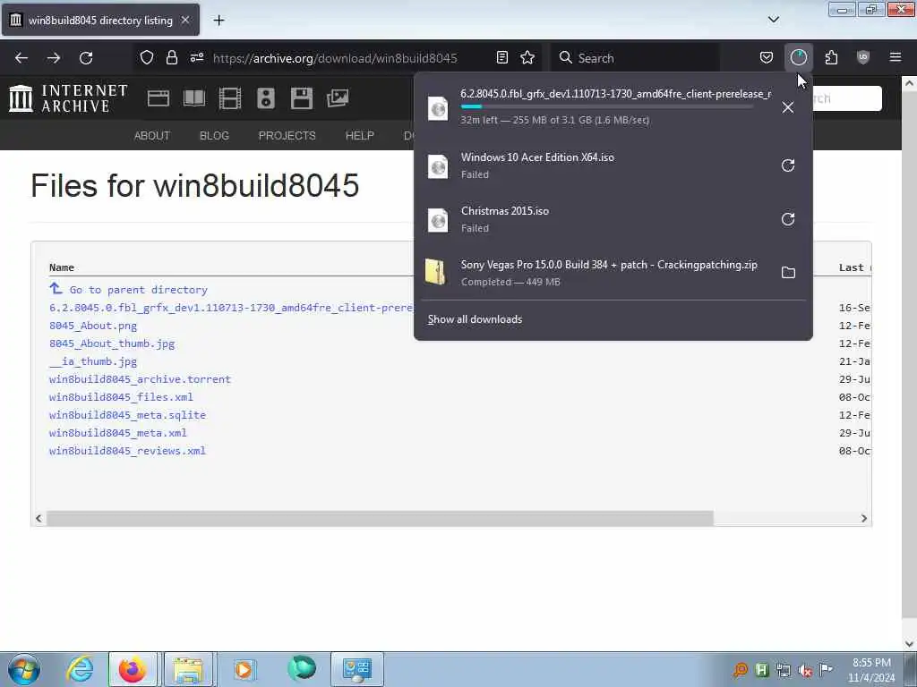Open new tab with plus button
The height and width of the screenshot is (687, 917).
tap(219, 21)
